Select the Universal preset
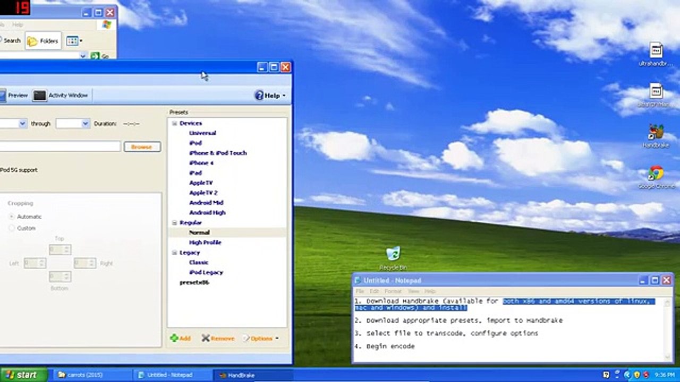The height and width of the screenshot is (382, 680). 202,133
